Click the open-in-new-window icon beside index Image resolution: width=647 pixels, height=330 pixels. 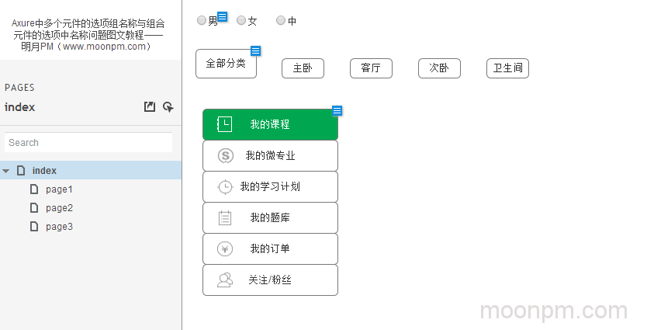coord(150,107)
